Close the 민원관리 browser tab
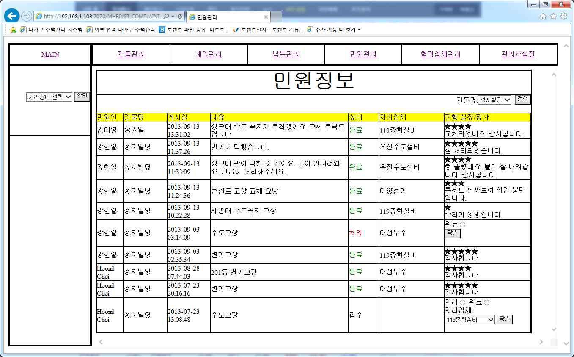Viewport: 574px width, 357px height. [266, 17]
